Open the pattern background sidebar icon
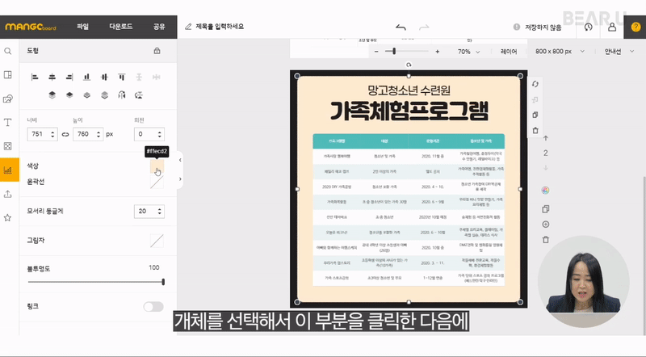 click(x=8, y=146)
